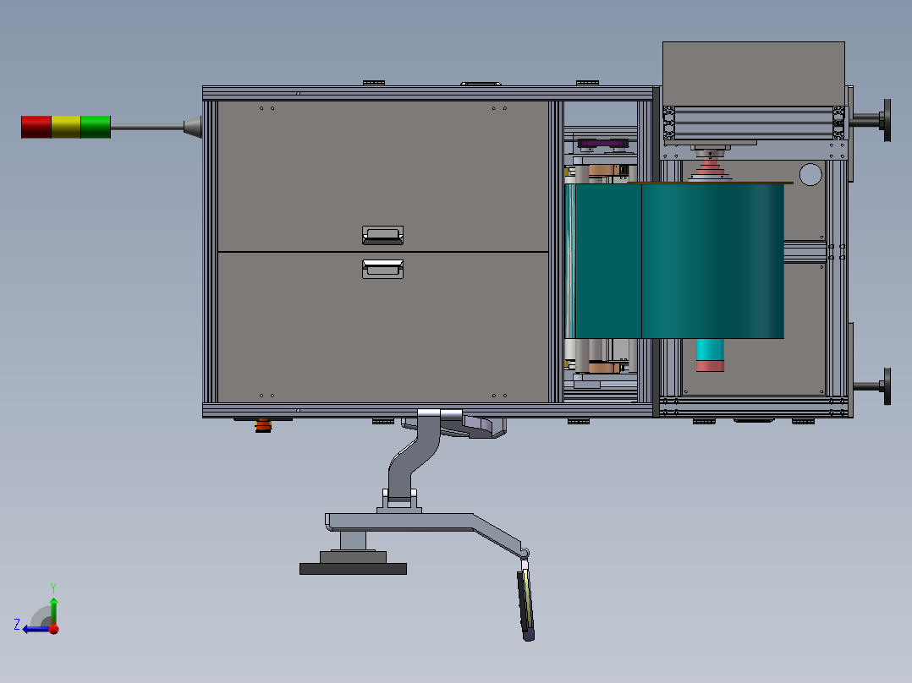The height and width of the screenshot is (683, 912).
Task: Click the red origin ball of the triad
Action: tap(53, 629)
